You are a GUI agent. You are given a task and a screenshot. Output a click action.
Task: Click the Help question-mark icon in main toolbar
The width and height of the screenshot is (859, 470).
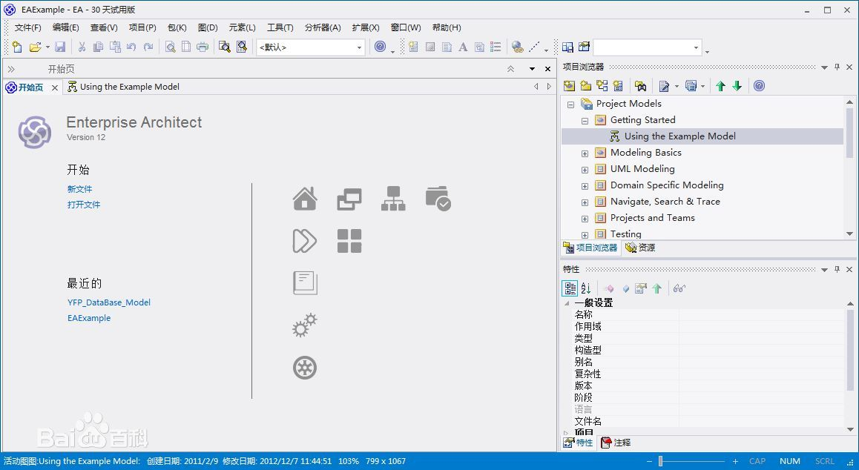tap(381, 47)
